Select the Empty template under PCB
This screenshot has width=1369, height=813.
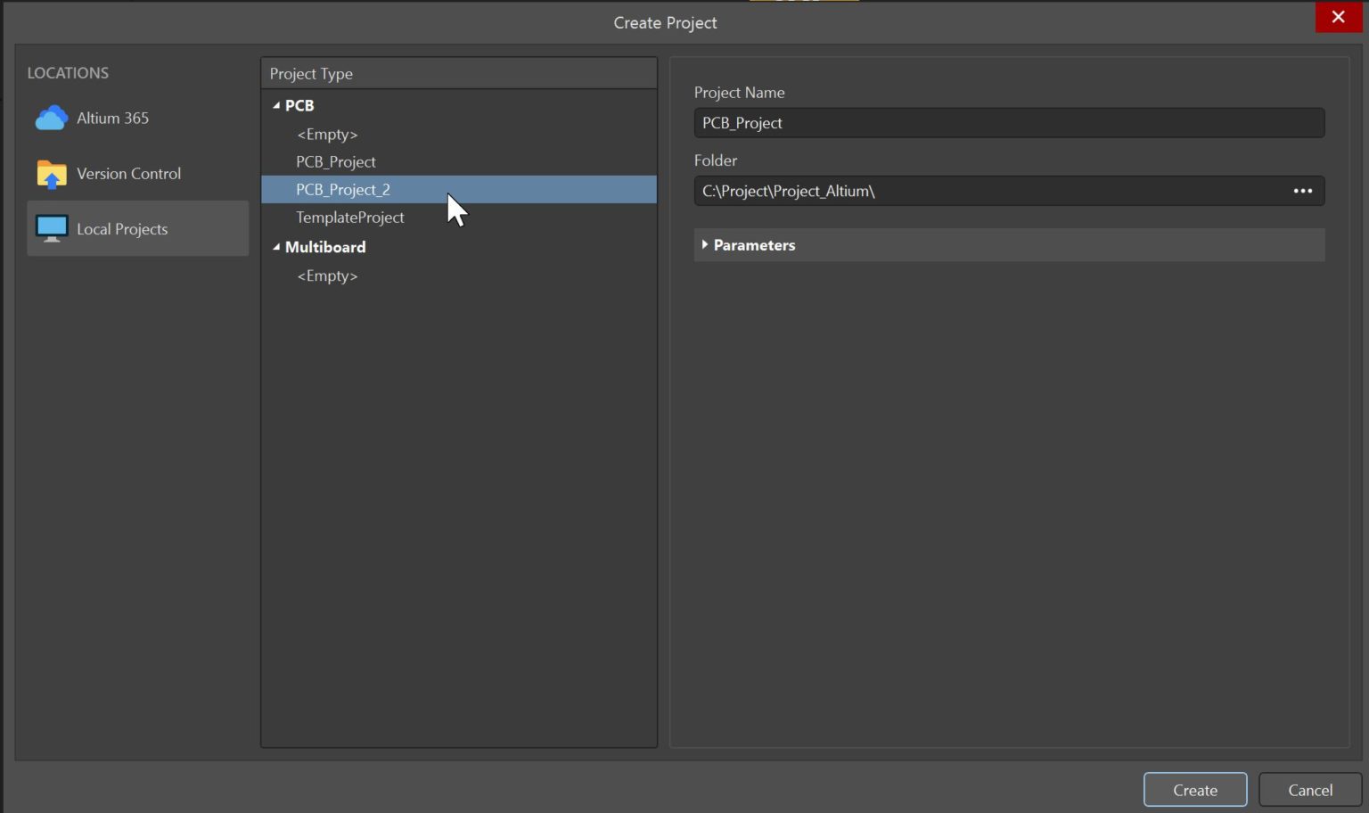327,134
